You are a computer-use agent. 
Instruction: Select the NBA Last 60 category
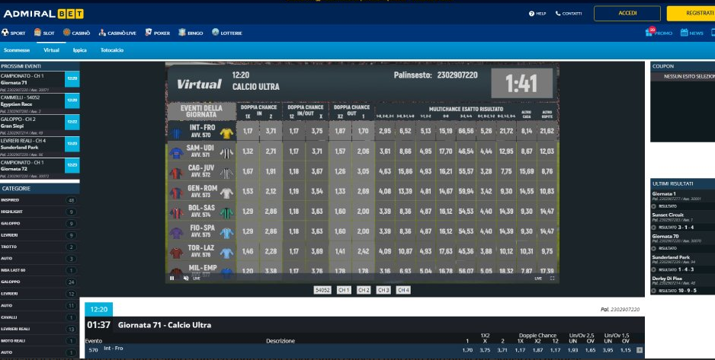(40, 270)
